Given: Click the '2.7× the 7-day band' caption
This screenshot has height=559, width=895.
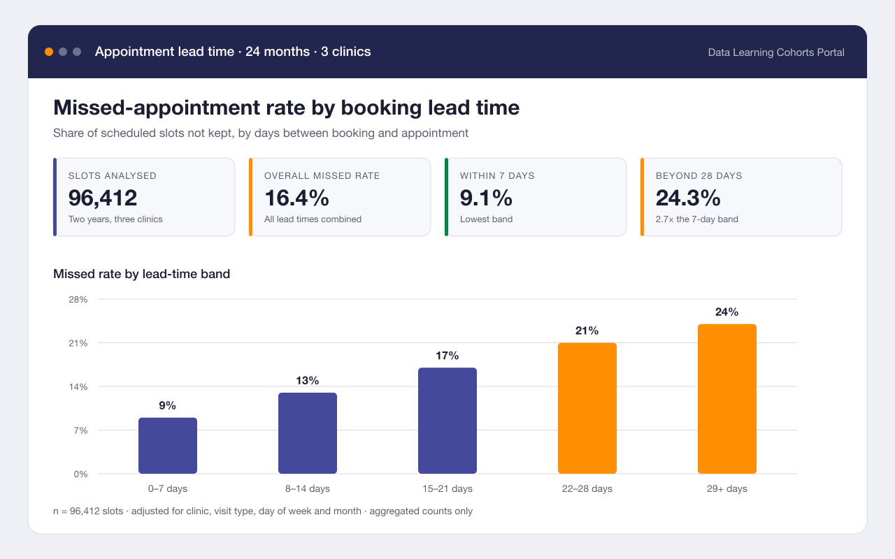Looking at the screenshot, I should 697,219.
